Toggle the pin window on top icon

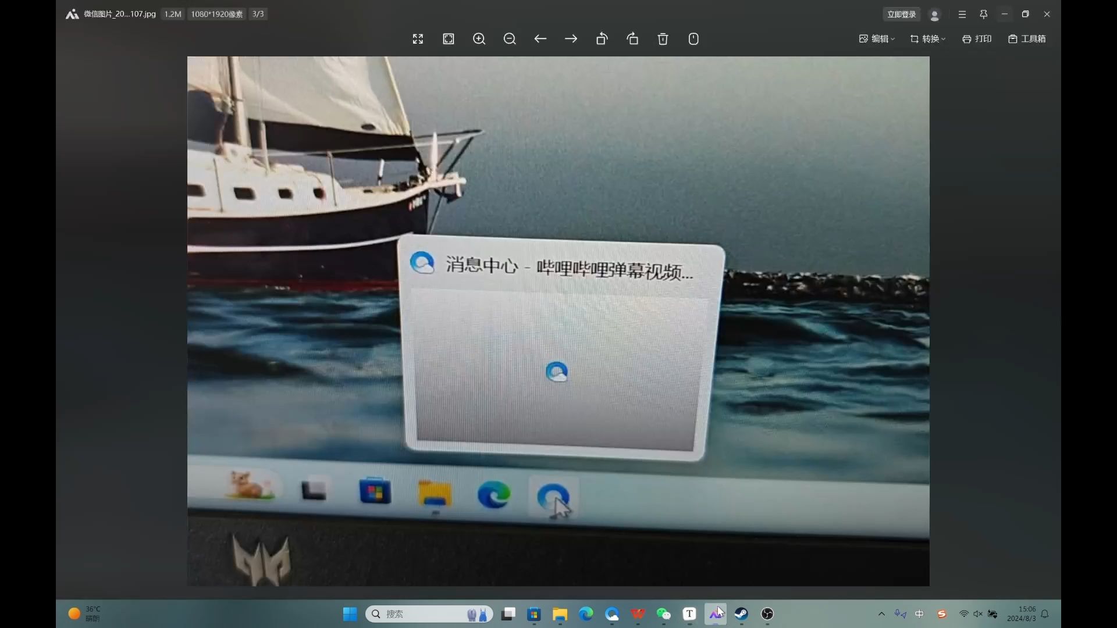(984, 14)
